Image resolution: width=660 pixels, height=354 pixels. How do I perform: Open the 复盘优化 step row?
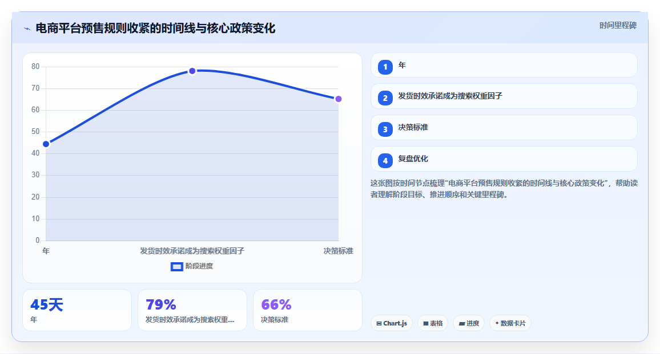click(x=504, y=159)
